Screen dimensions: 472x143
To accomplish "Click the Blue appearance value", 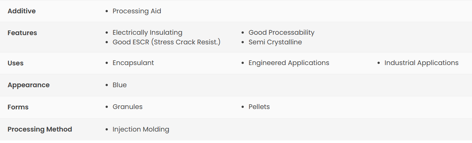I will (x=120, y=85).
